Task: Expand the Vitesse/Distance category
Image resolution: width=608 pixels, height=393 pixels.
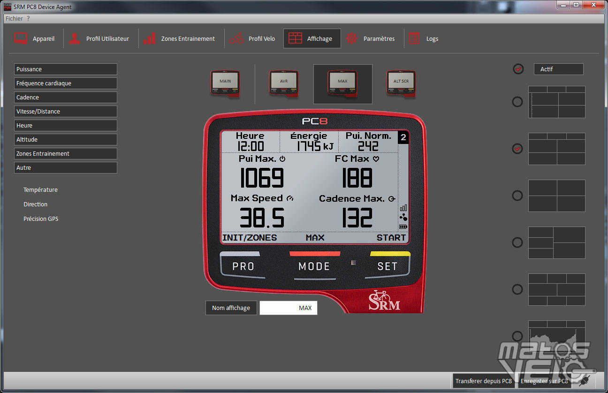Action: coord(66,111)
